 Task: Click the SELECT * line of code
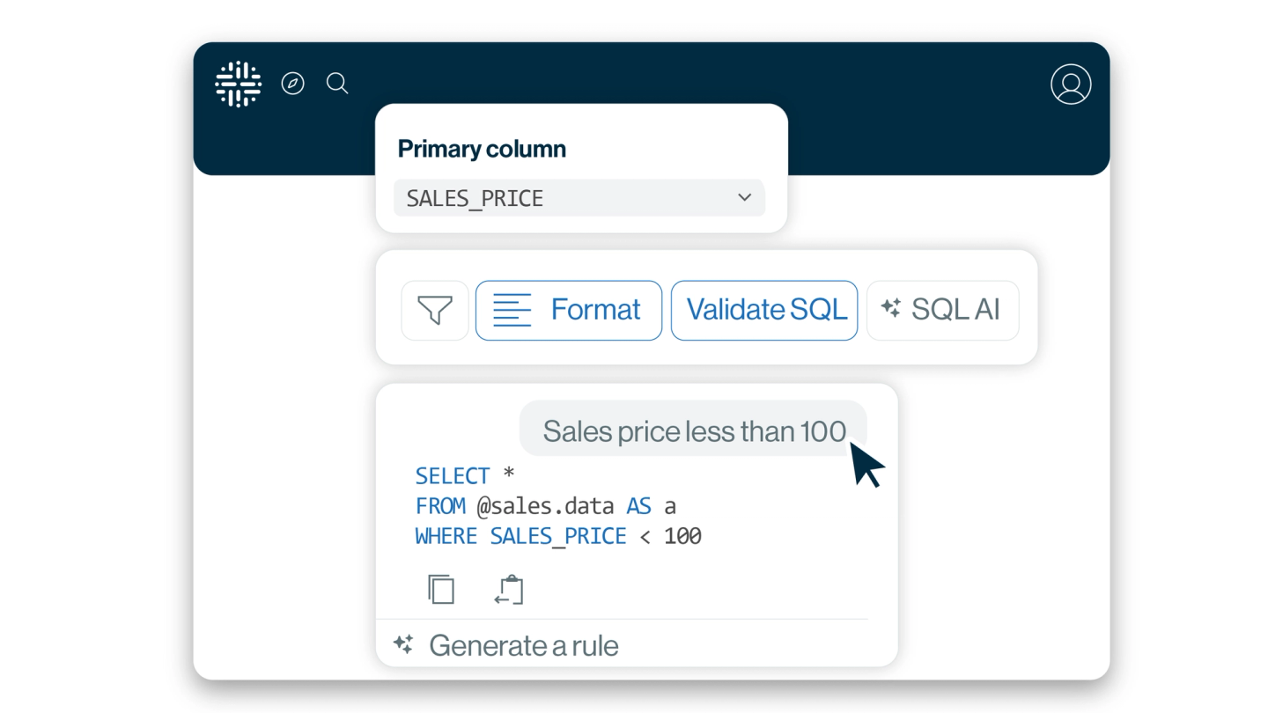coord(464,476)
